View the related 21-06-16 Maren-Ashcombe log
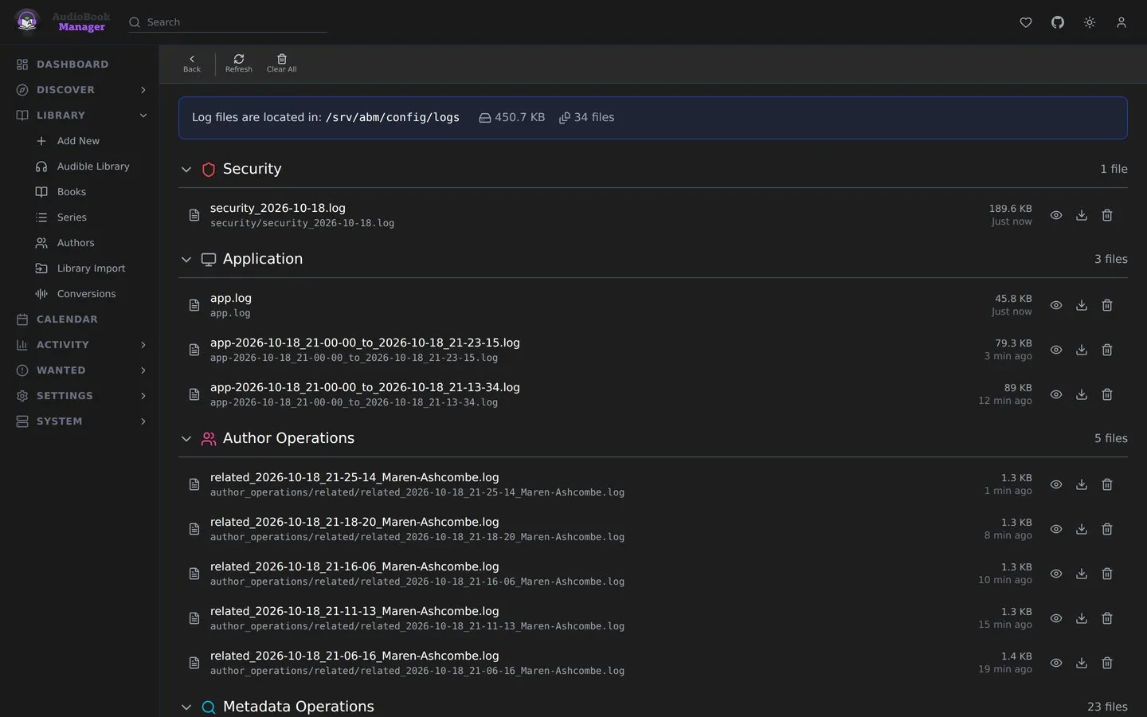1147x717 pixels. point(1056,663)
